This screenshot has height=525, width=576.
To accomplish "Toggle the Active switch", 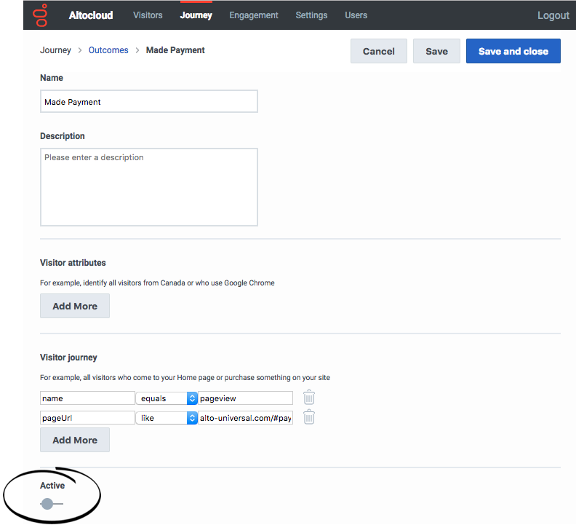I will coord(52,504).
